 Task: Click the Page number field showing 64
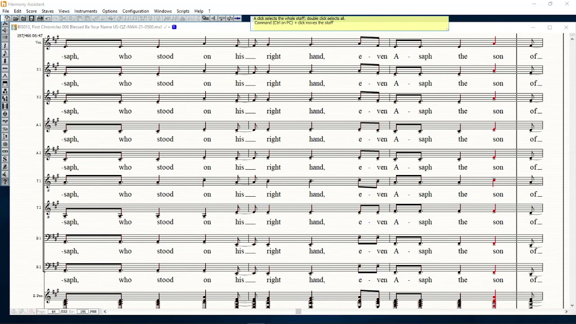pyautogui.click(x=54, y=311)
